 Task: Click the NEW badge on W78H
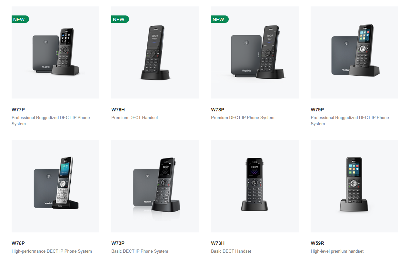pos(120,19)
